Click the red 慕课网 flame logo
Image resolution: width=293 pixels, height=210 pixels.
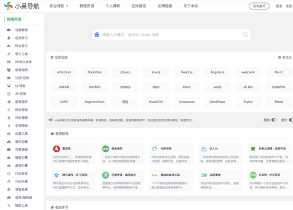[x=57, y=149]
